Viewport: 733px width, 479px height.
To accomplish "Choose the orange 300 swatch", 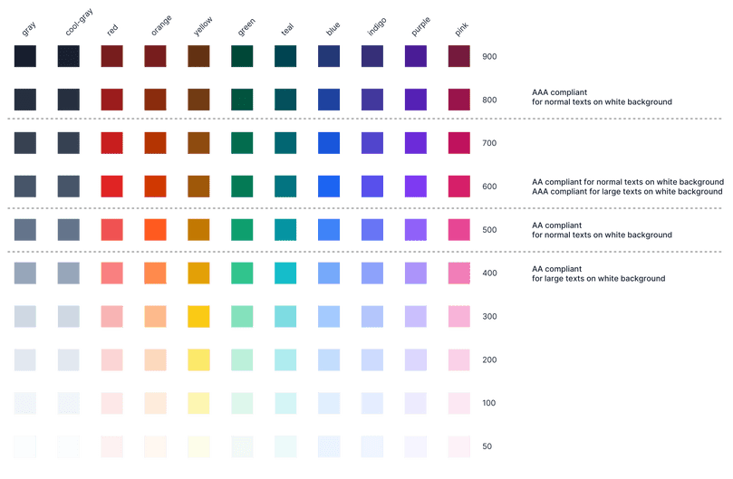I will click(156, 316).
